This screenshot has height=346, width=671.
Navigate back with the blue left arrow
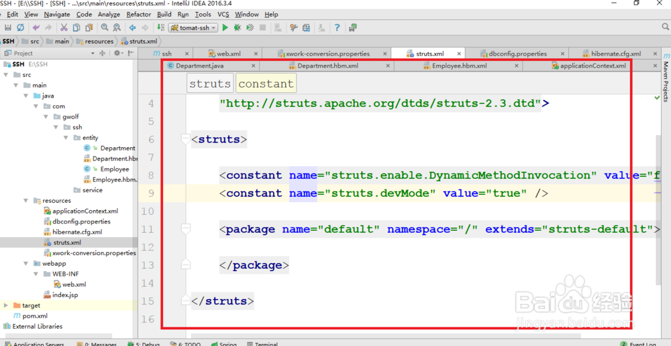point(133,27)
